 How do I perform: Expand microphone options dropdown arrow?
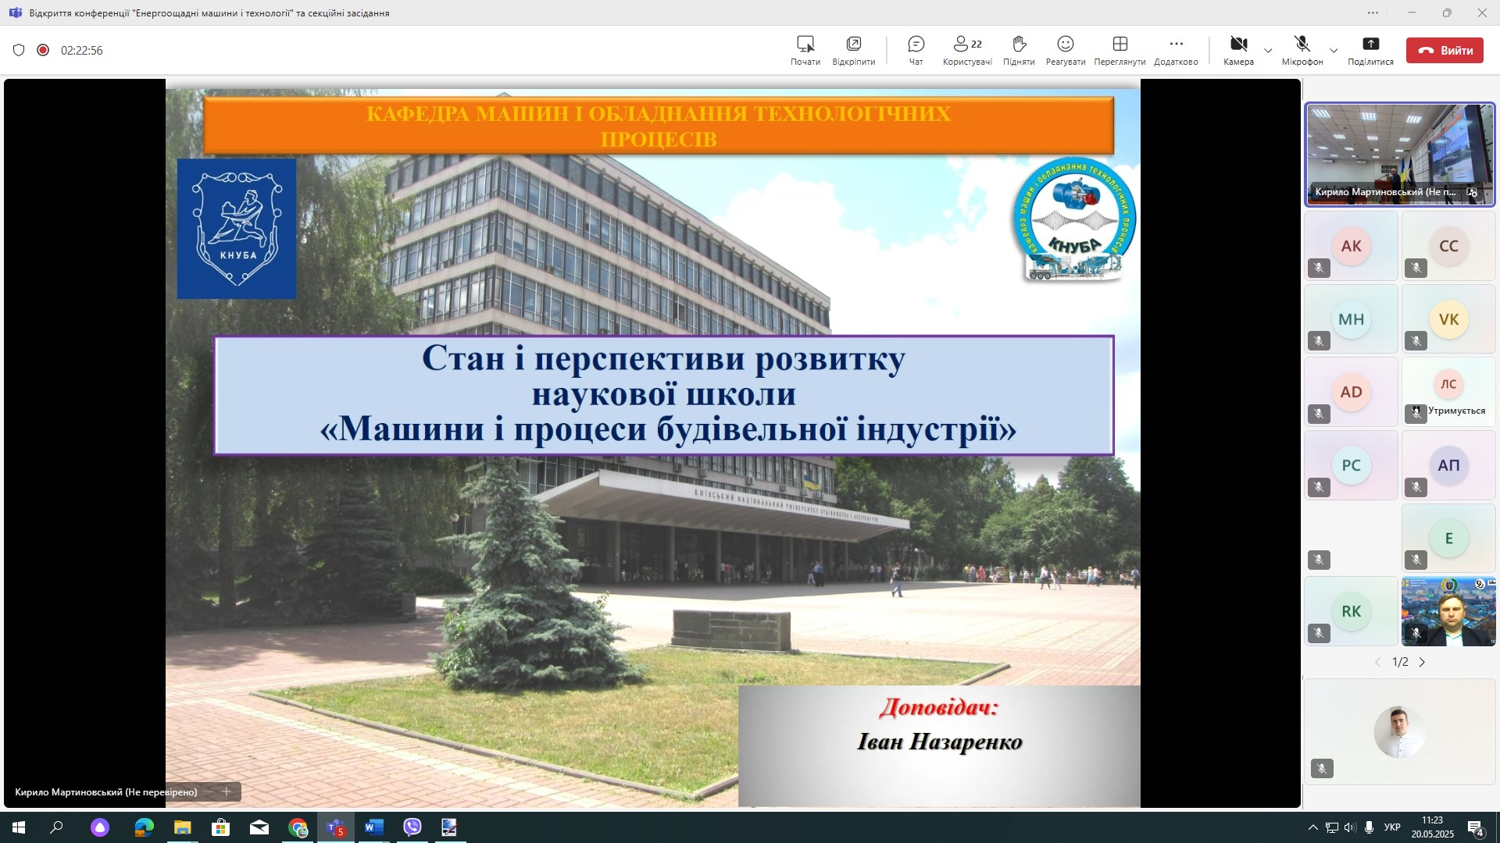pos(1334,51)
